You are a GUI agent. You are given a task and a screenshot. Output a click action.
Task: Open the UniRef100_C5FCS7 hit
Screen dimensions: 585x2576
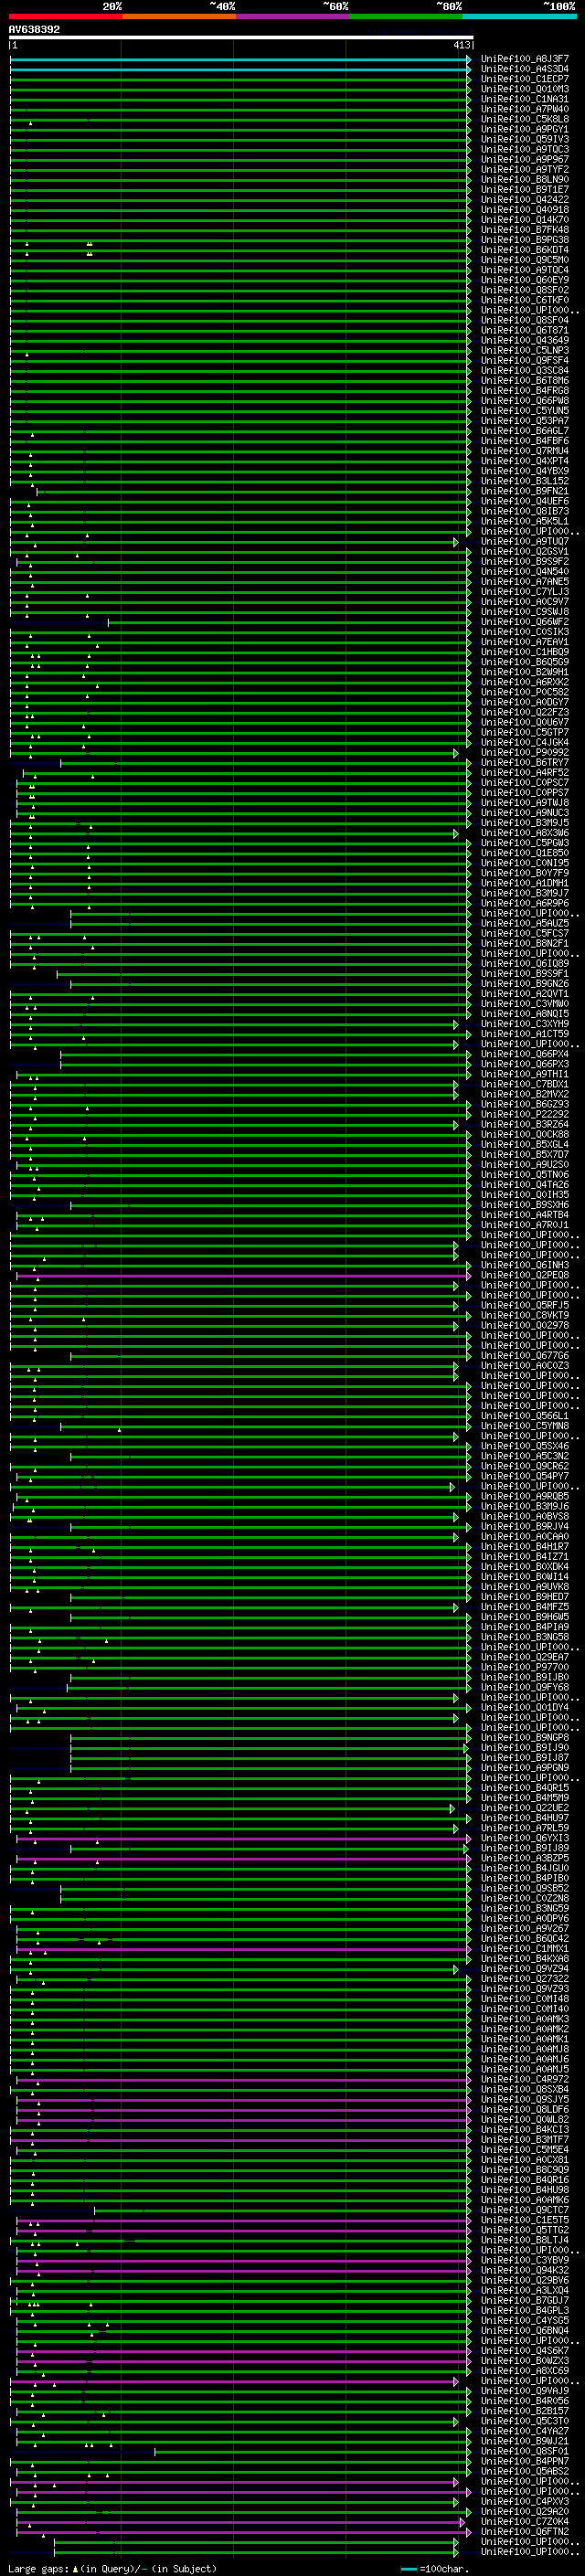[525, 934]
